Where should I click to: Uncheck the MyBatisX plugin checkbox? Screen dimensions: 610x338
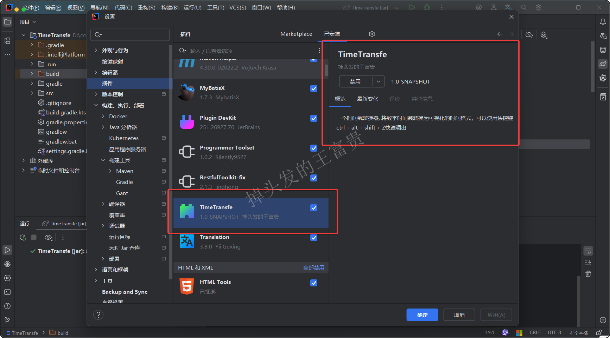[314, 88]
